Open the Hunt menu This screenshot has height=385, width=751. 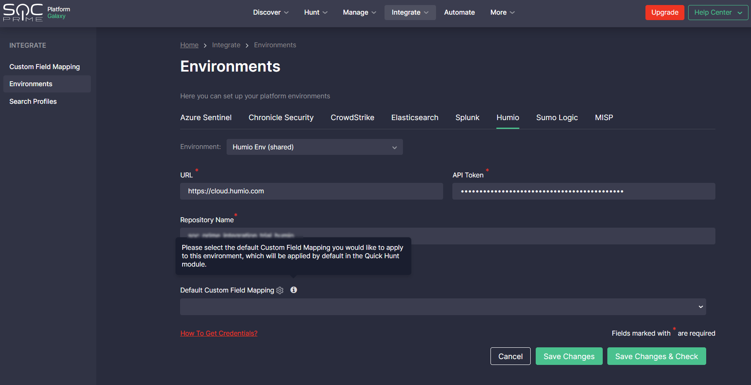point(315,13)
